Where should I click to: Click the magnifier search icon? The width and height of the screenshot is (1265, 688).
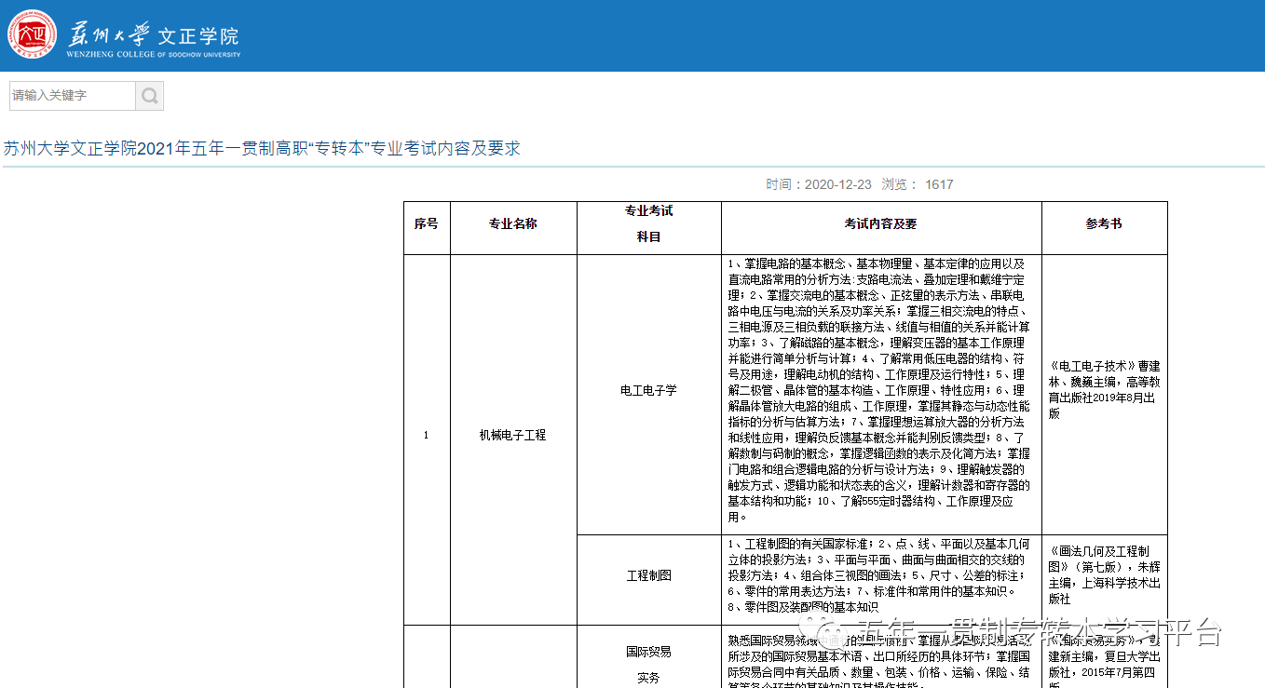[x=150, y=96]
